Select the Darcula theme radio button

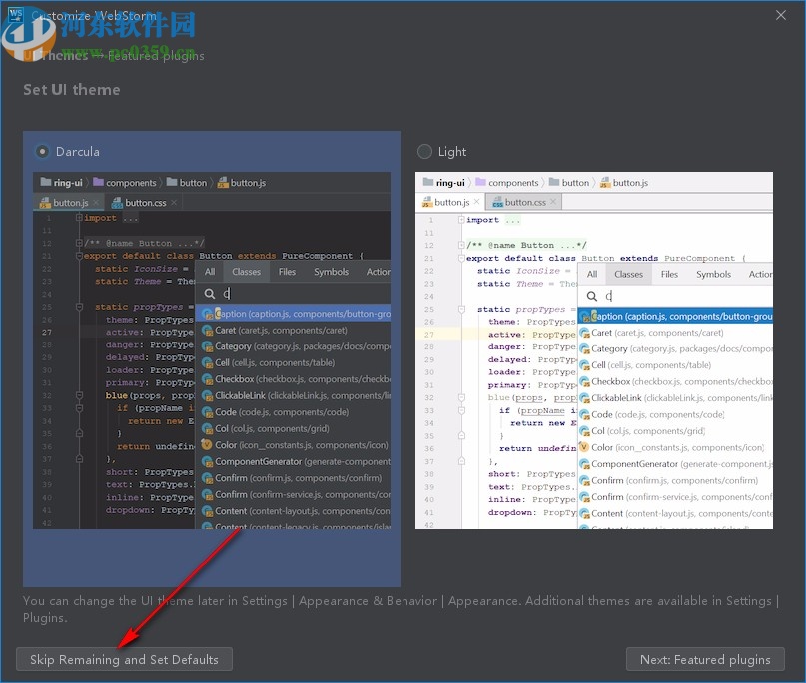pos(41,151)
